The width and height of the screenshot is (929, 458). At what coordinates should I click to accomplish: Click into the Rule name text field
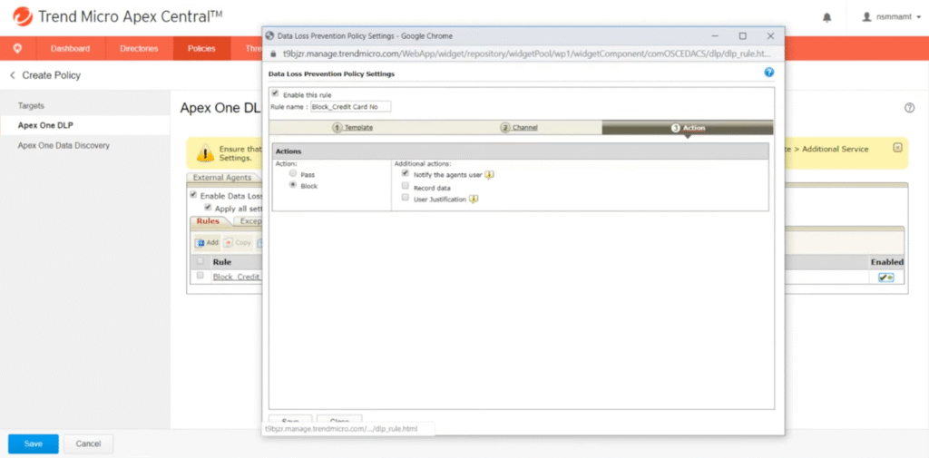pyautogui.click(x=349, y=106)
